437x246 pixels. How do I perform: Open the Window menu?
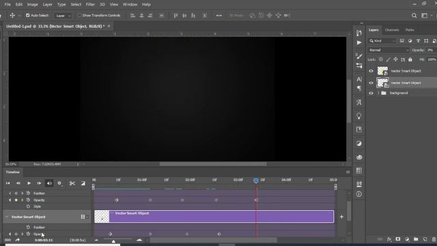click(130, 5)
